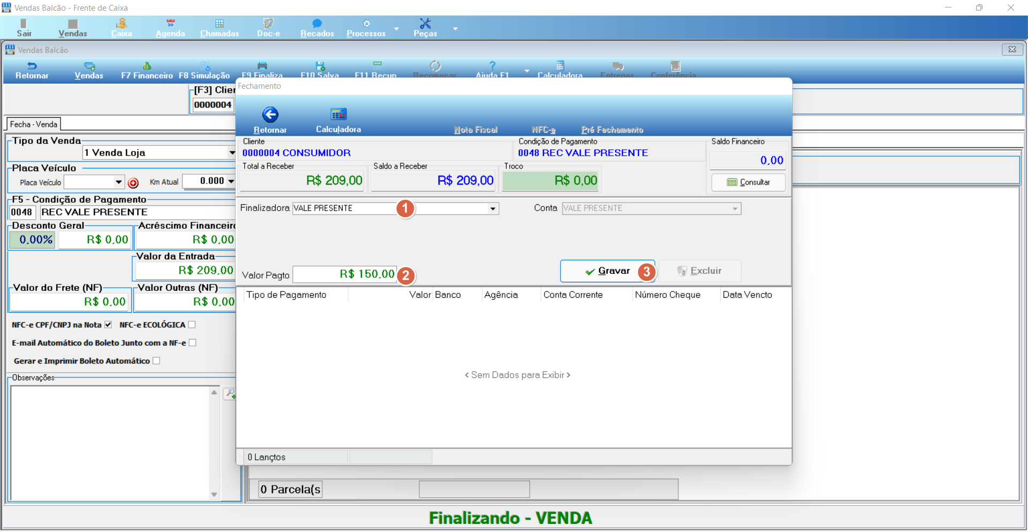The height and width of the screenshot is (532, 1028).
Task: Open the Conta dropdown
Action: click(x=735, y=209)
